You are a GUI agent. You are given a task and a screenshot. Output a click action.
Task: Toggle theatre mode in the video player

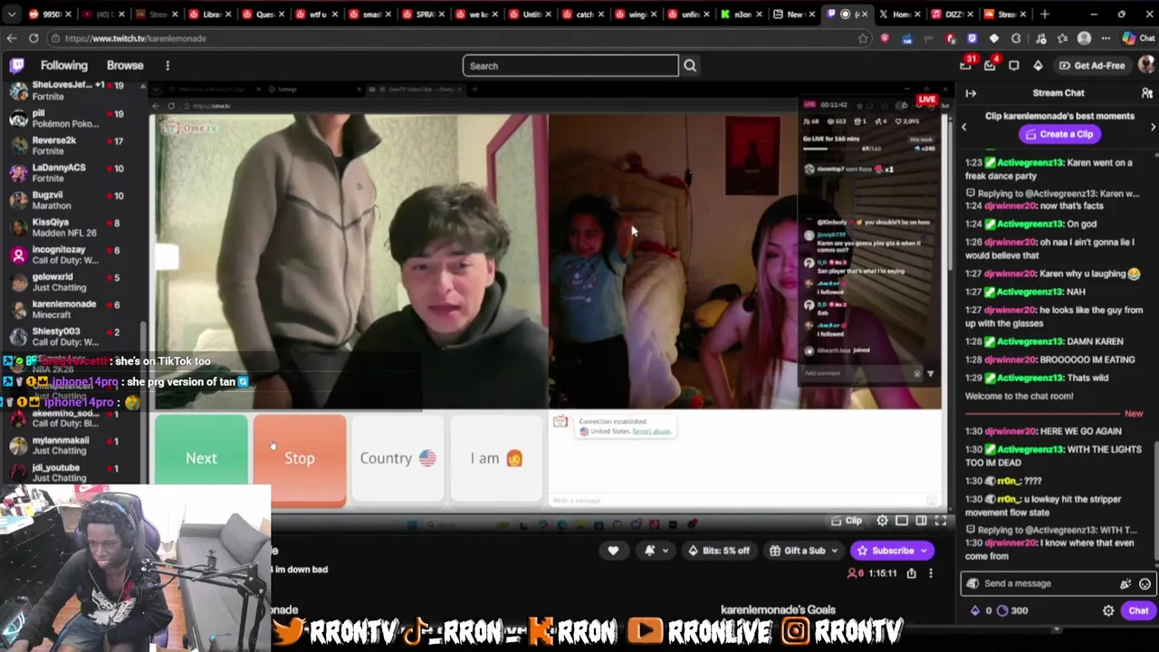pos(921,521)
